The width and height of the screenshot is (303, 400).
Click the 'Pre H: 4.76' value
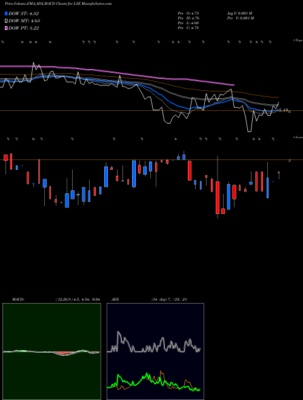tap(188, 18)
